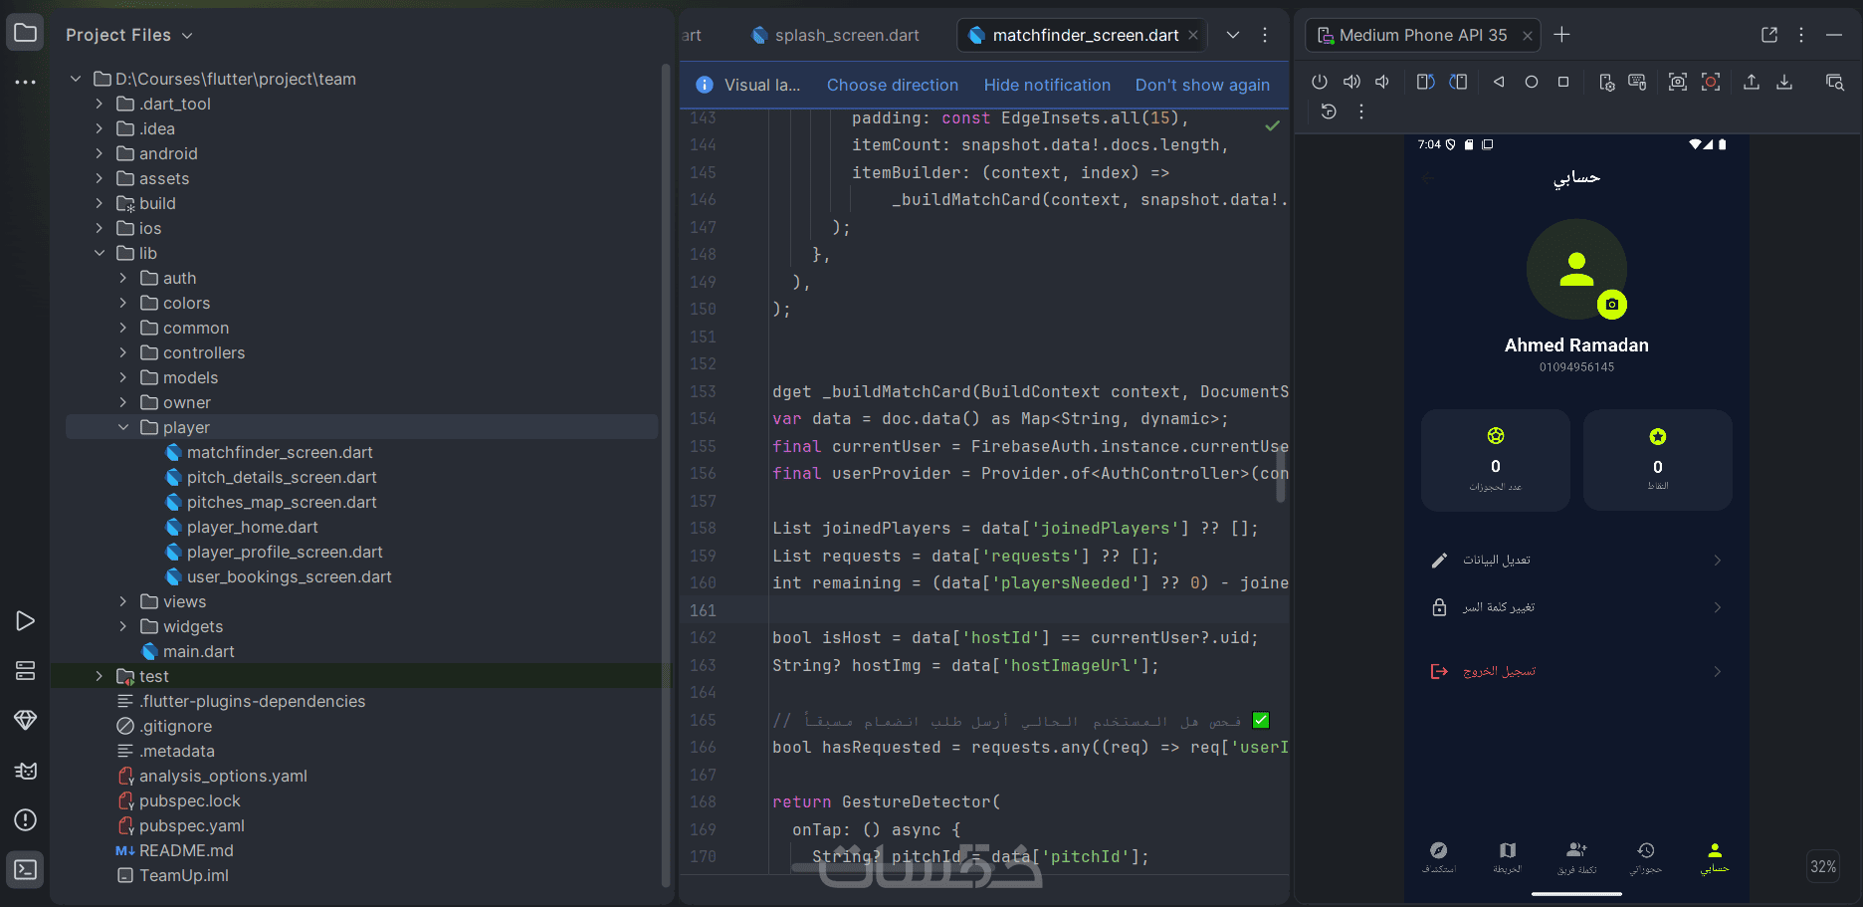Click the emulator back navigation triangle

(x=1499, y=82)
